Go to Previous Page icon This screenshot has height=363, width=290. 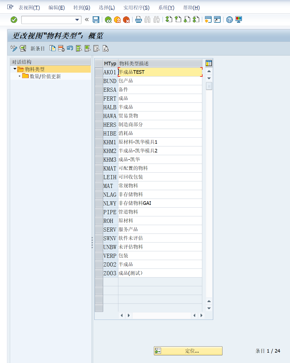(x=178, y=20)
